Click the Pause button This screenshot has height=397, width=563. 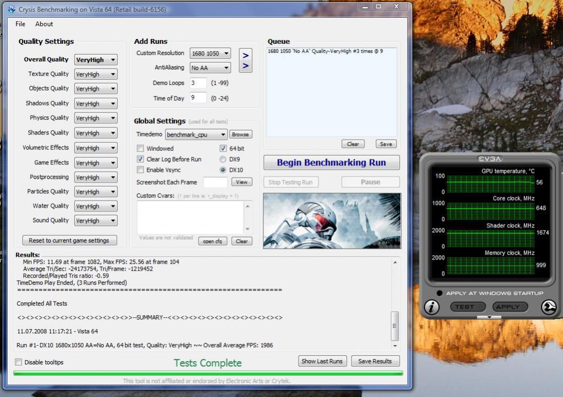pyautogui.click(x=370, y=182)
